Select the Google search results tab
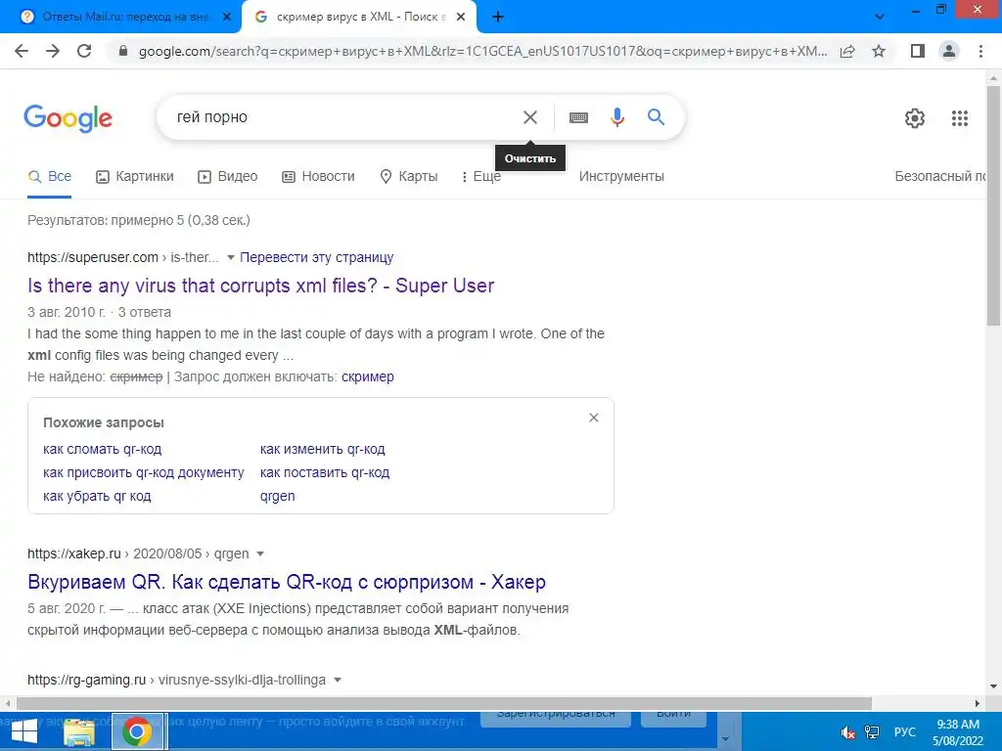 click(x=358, y=17)
